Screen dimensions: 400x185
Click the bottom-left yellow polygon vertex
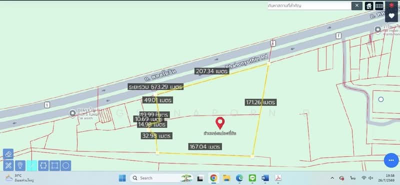pyautogui.click(x=157, y=153)
